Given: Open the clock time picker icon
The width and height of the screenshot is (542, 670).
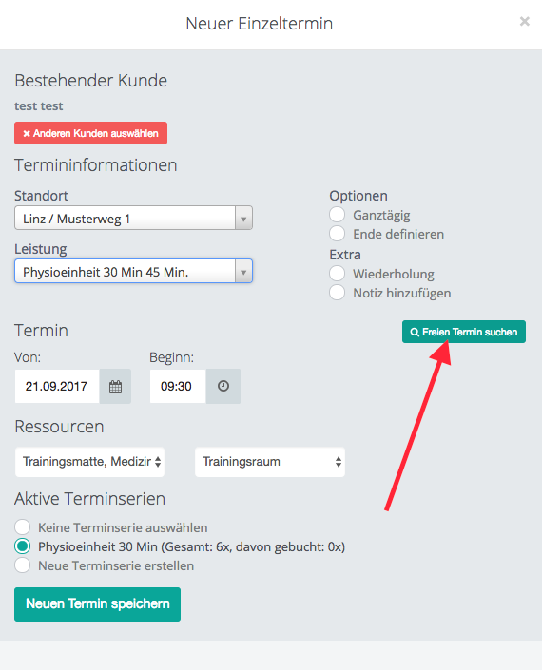Looking at the screenshot, I should pyautogui.click(x=223, y=386).
